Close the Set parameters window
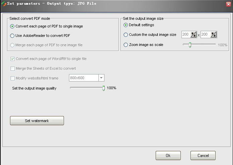 click(x=228, y=4)
